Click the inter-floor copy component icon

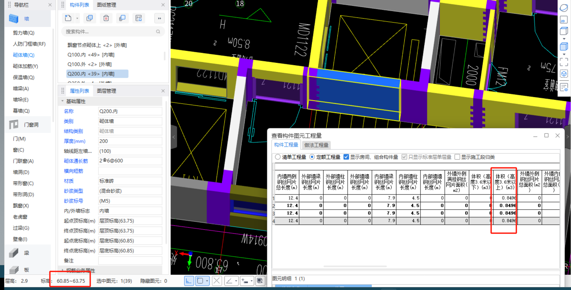click(x=122, y=18)
